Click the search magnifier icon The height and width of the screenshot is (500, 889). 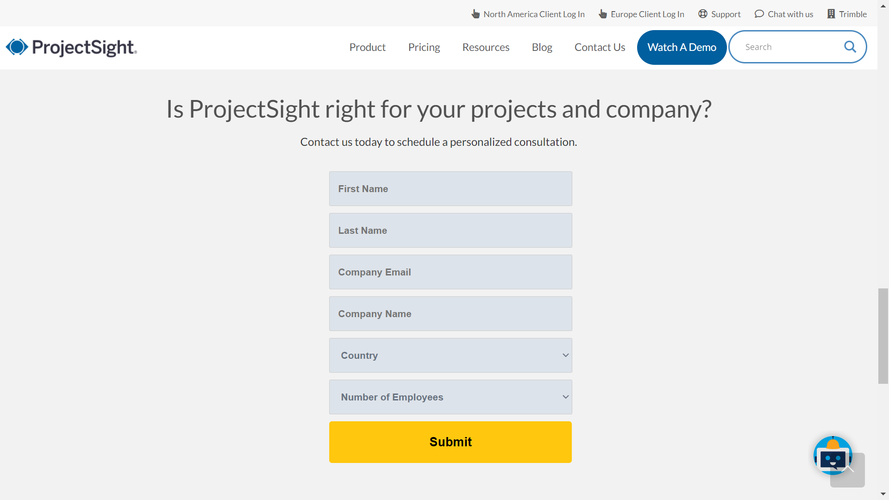point(850,47)
